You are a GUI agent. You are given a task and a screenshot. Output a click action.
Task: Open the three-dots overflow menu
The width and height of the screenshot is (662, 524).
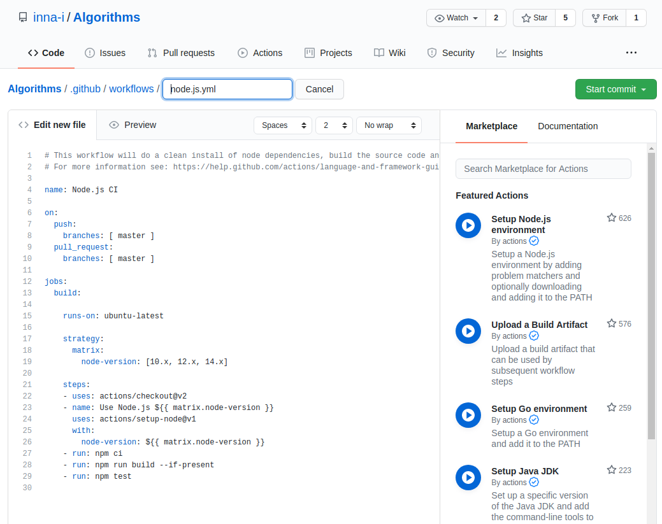click(631, 52)
